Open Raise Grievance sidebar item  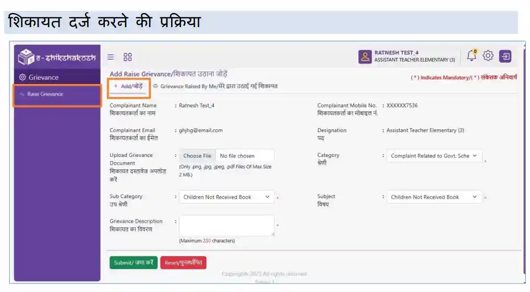click(x=45, y=94)
